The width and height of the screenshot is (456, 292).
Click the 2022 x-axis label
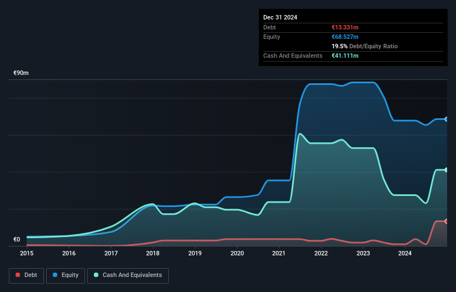(321, 253)
